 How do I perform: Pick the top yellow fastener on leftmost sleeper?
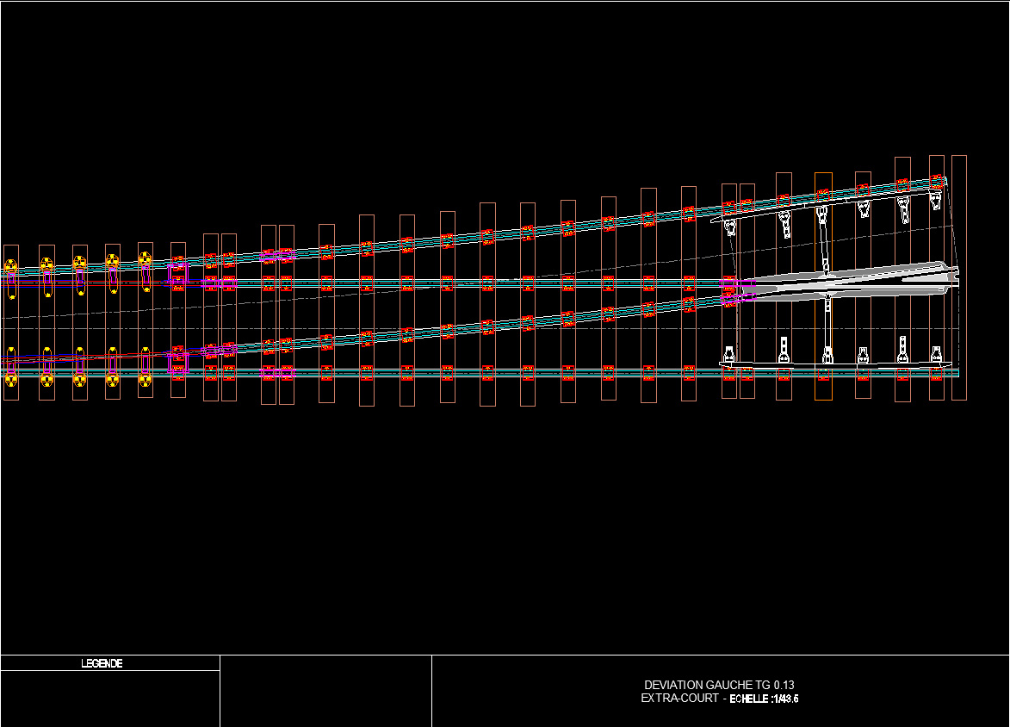click(10, 266)
